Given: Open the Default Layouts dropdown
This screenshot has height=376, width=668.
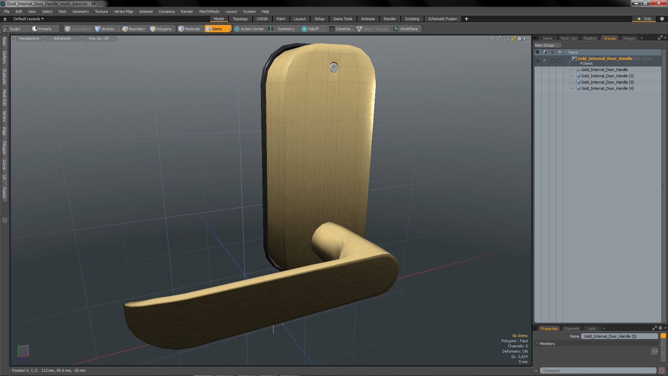Looking at the screenshot, I should coord(29,19).
